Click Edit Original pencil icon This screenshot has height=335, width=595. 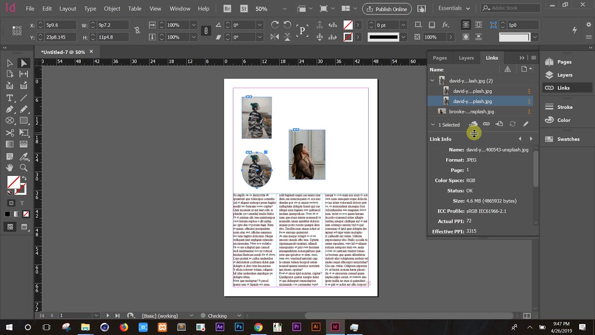[526, 124]
